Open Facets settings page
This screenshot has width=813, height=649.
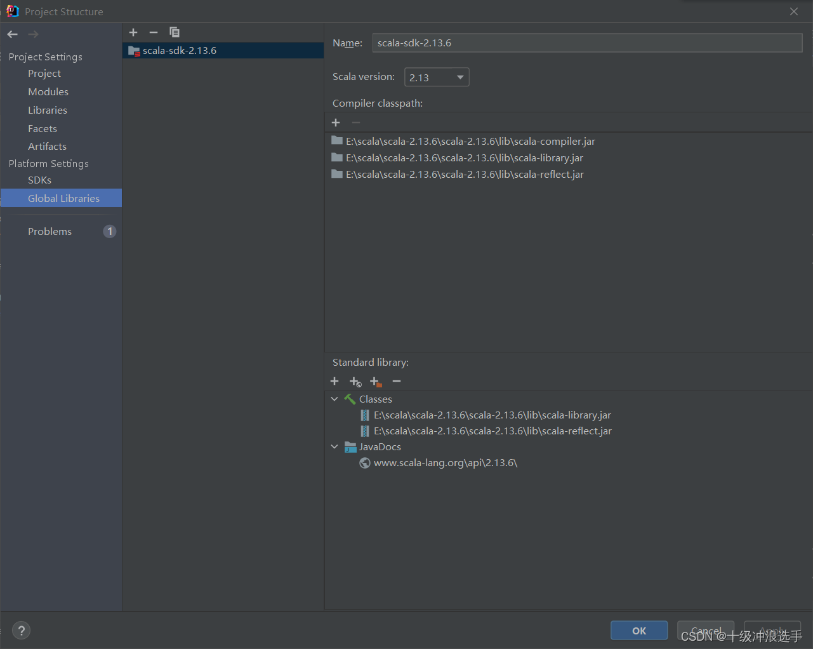coord(43,129)
